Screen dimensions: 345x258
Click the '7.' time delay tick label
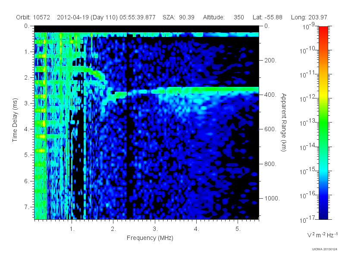tap(27, 207)
